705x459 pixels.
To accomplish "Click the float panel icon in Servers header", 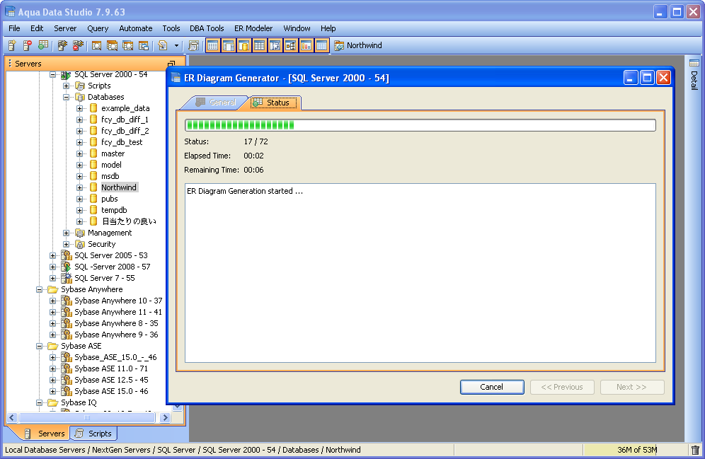I will click(171, 64).
